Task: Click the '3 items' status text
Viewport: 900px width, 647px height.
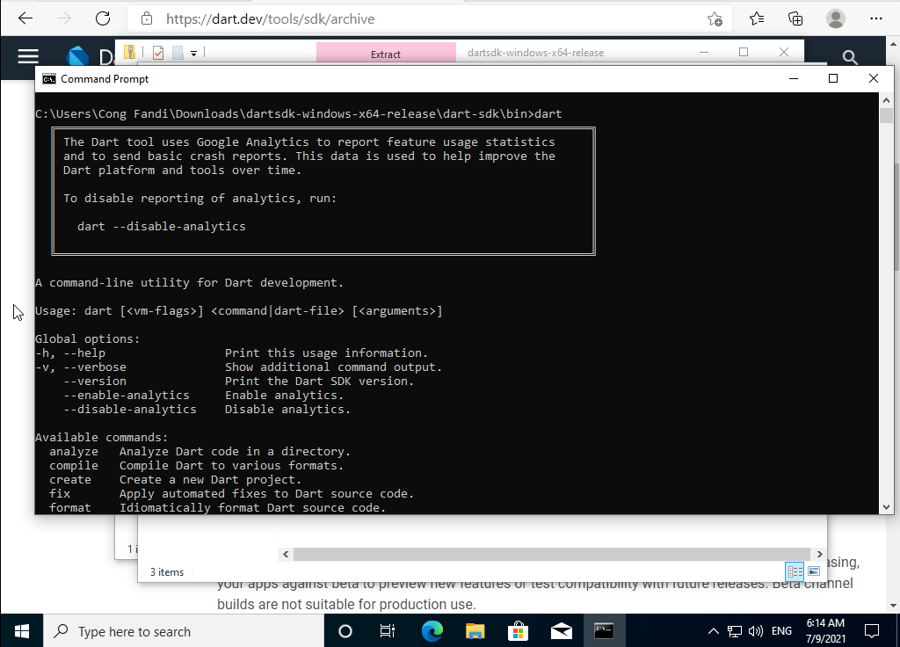Action: (x=167, y=571)
